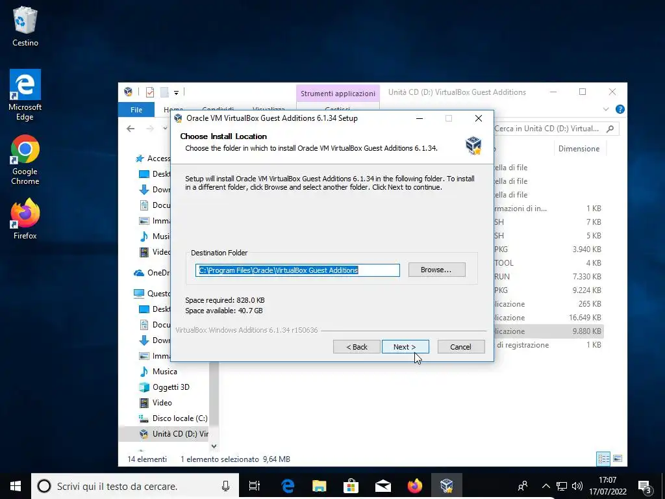This screenshot has width=665, height=499.
Task: Open the Google Chrome desktop shortcut
Action: 25,160
